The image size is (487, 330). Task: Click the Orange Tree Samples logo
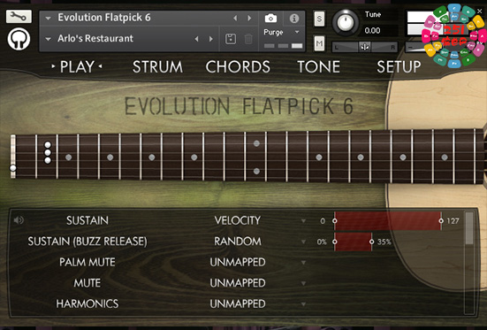point(19,39)
